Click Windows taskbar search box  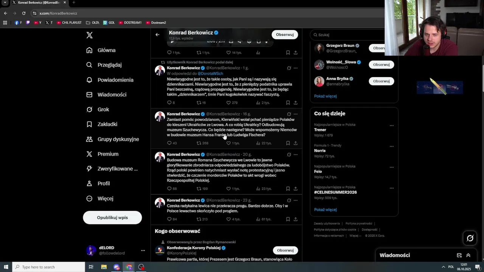coord(49,267)
